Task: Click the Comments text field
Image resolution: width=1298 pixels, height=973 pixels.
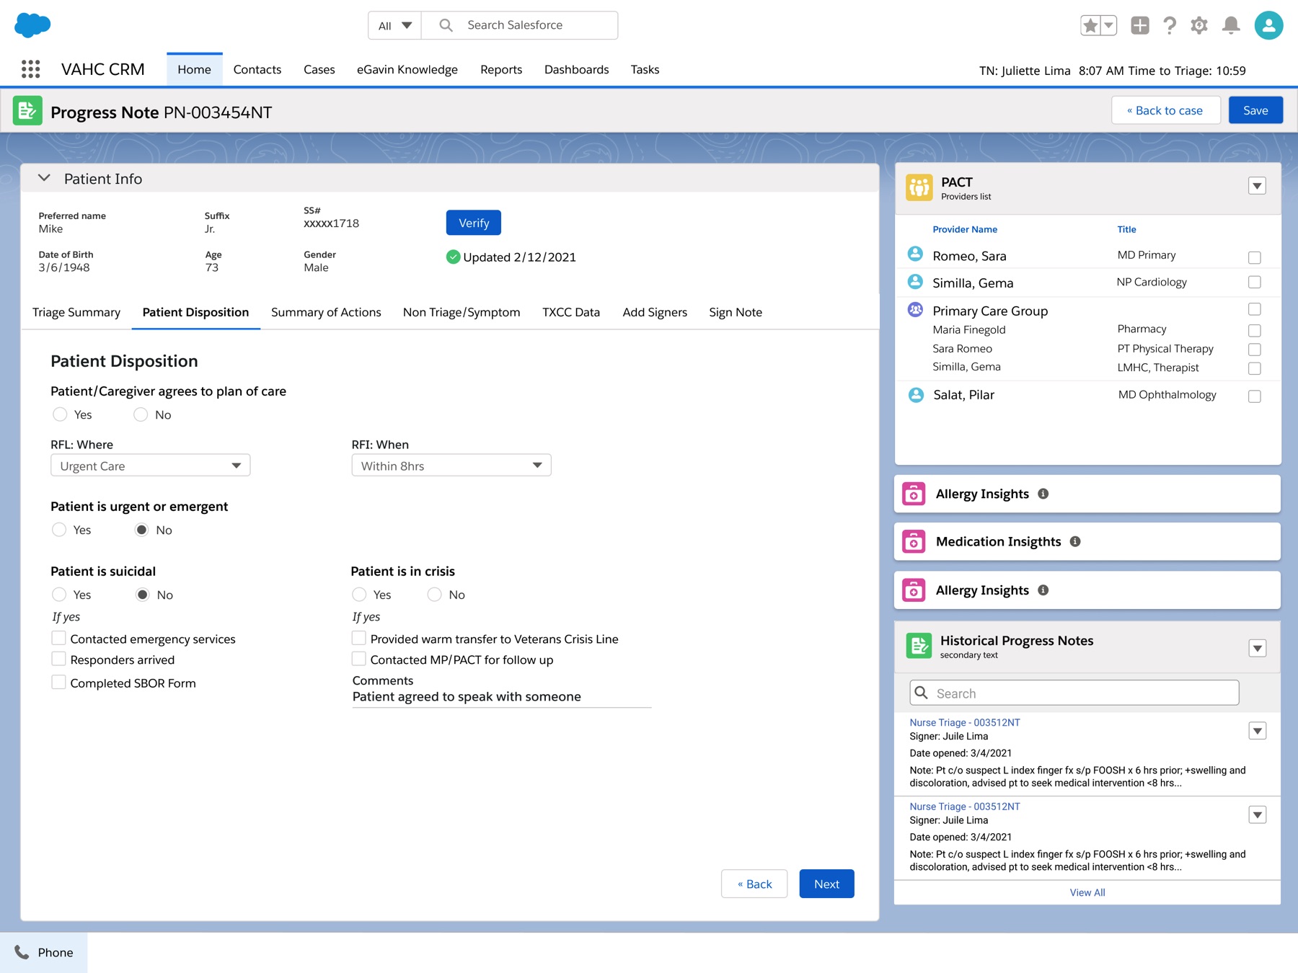Action: pyautogui.click(x=502, y=696)
